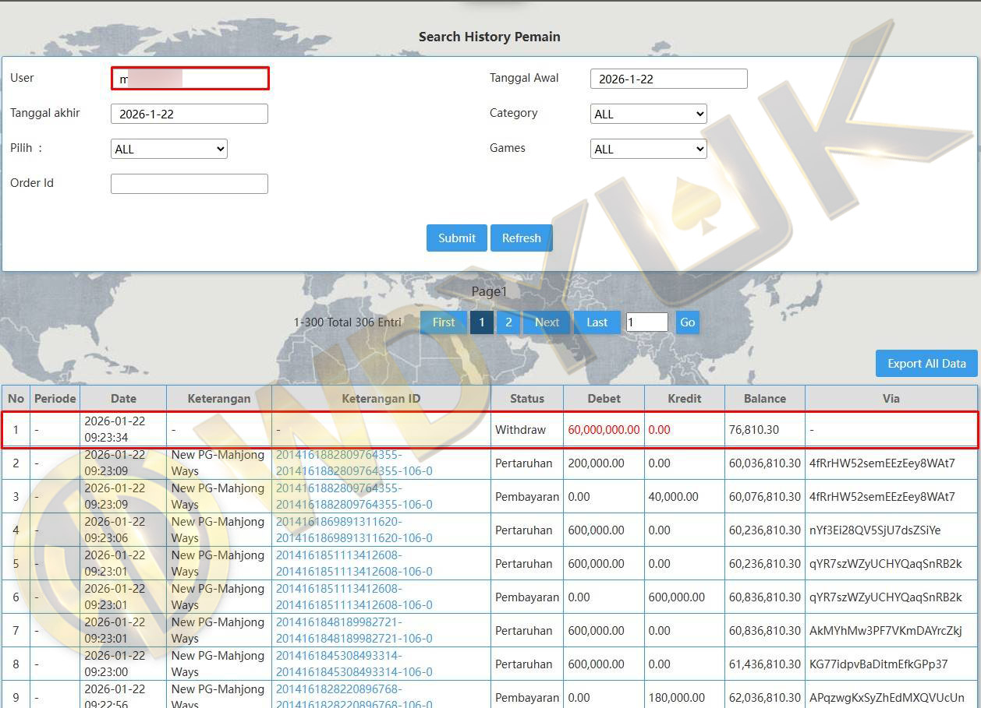Click the Next page button

[x=547, y=322]
